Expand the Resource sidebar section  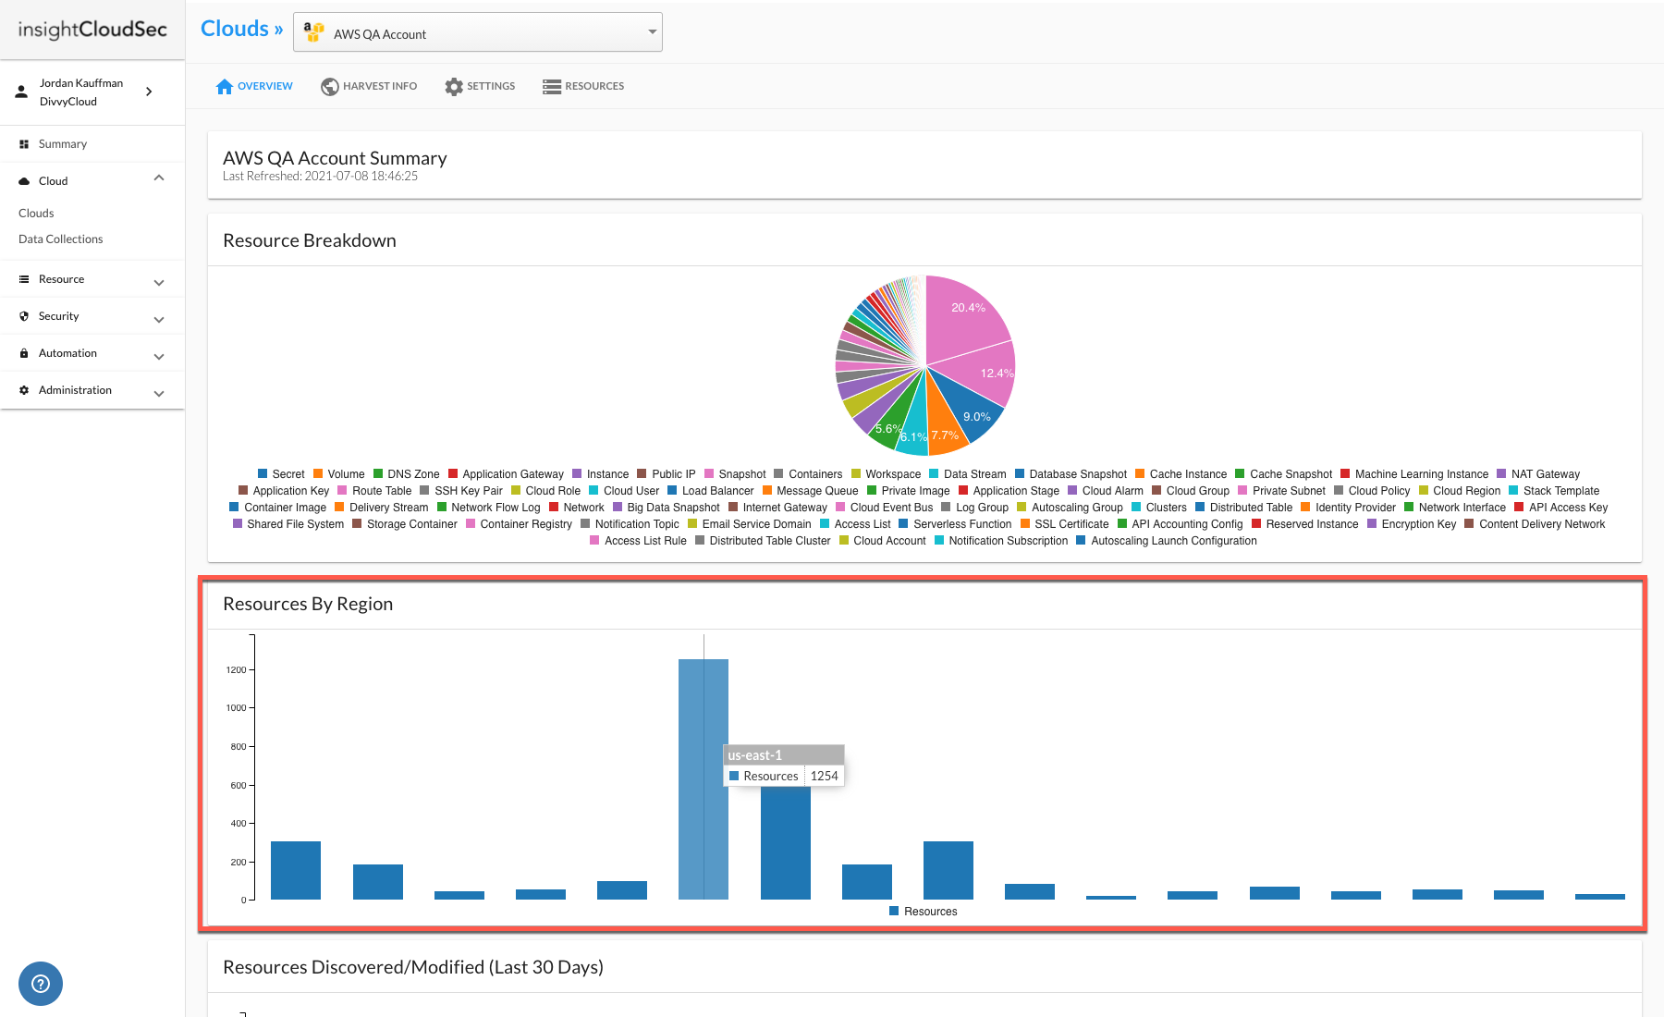tap(159, 282)
